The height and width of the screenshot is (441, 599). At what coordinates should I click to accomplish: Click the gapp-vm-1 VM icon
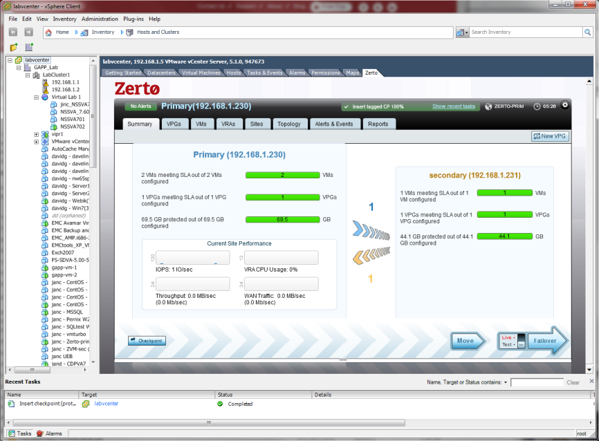pyautogui.click(x=45, y=268)
